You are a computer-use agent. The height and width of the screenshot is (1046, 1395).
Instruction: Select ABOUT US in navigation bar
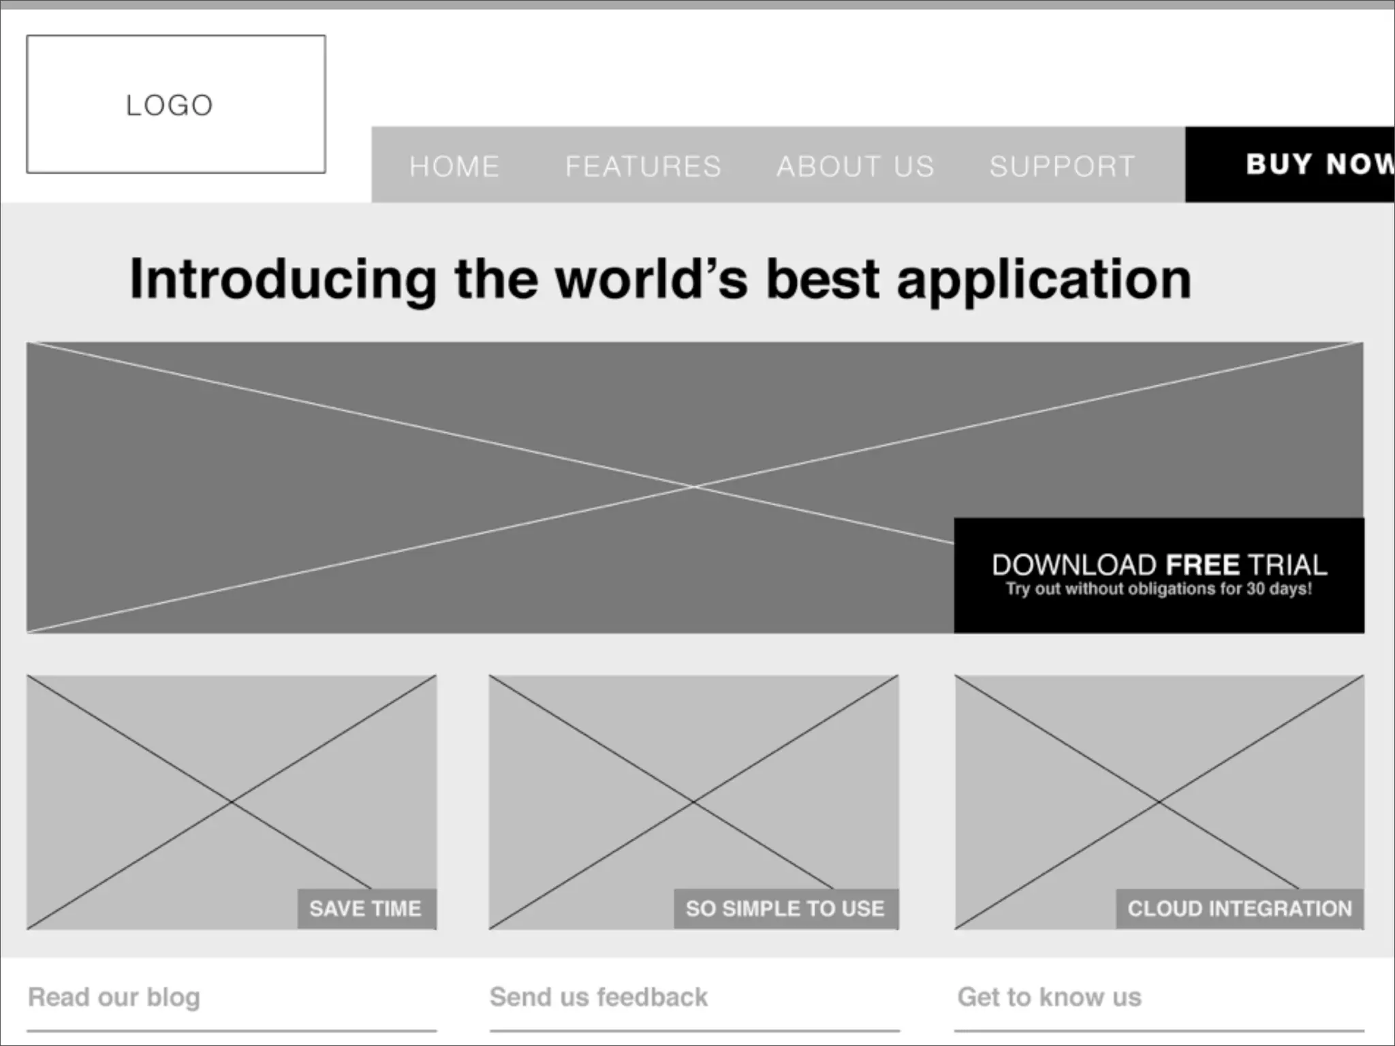tap(856, 166)
